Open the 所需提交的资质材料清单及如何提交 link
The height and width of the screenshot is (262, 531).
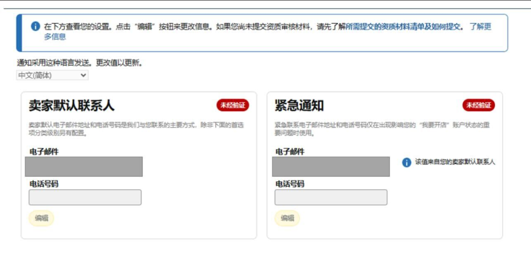[x=404, y=27]
